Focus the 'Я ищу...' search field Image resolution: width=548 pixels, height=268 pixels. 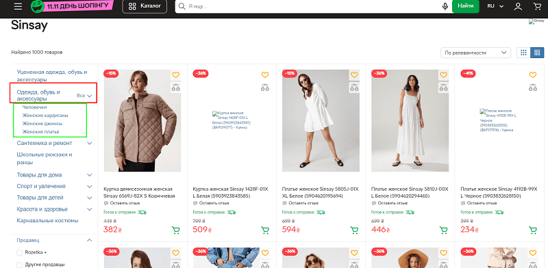[313, 6]
